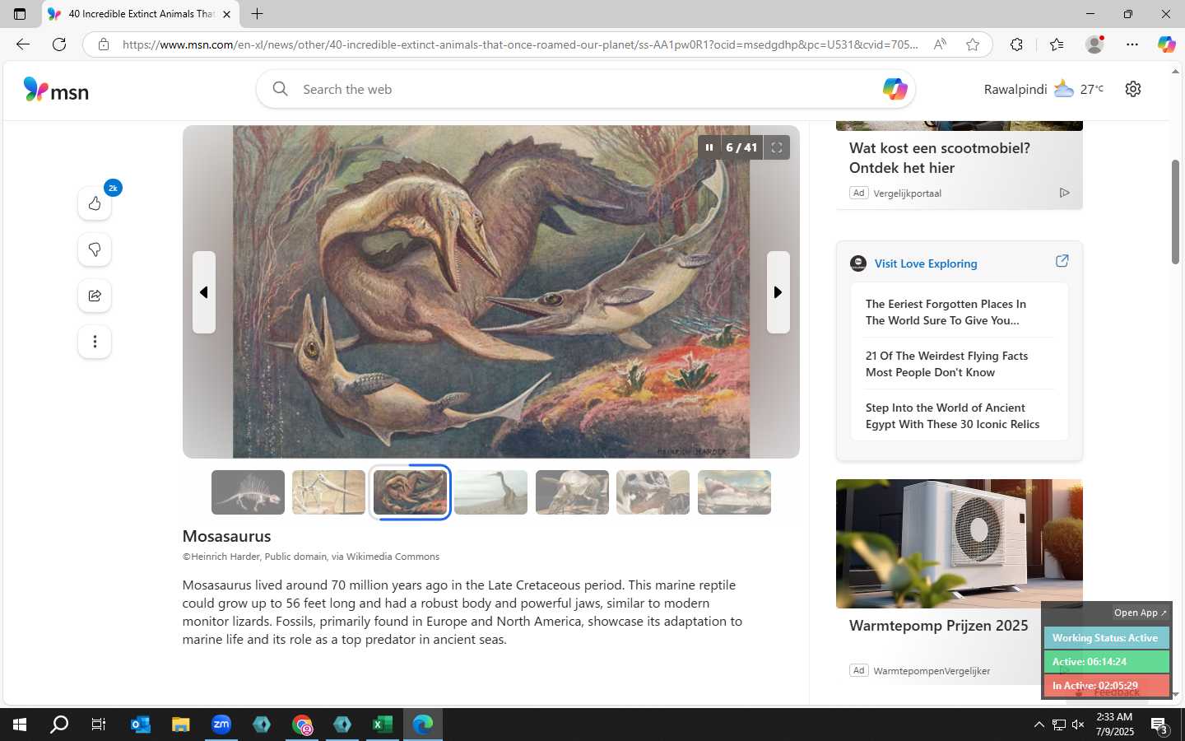Open Outlook from taskbar
The width and height of the screenshot is (1185, 741).
click(x=140, y=725)
